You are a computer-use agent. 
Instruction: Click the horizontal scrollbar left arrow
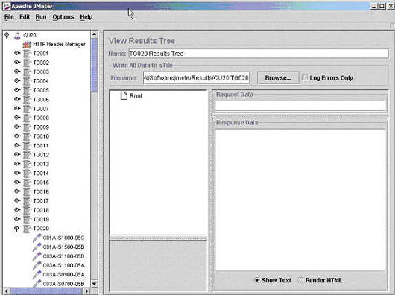click(x=7, y=291)
